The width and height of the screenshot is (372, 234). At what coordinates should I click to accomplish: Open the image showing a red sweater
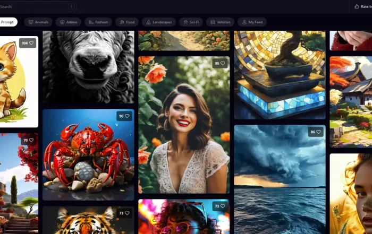coord(351,41)
